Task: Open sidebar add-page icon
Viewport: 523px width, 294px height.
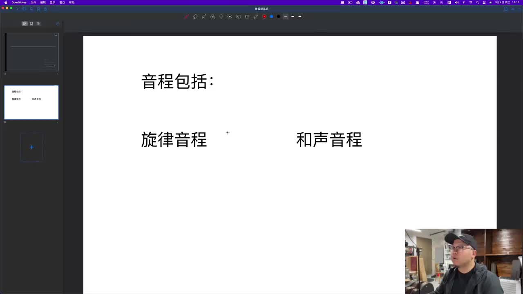Action: tap(58, 24)
